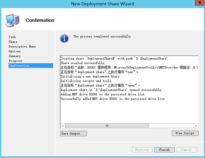This screenshot has height=158, width=205.
Task: Click the output line containing MicrosoftDeploymentToolkit\MDTProvider
Action: pos(129,67)
